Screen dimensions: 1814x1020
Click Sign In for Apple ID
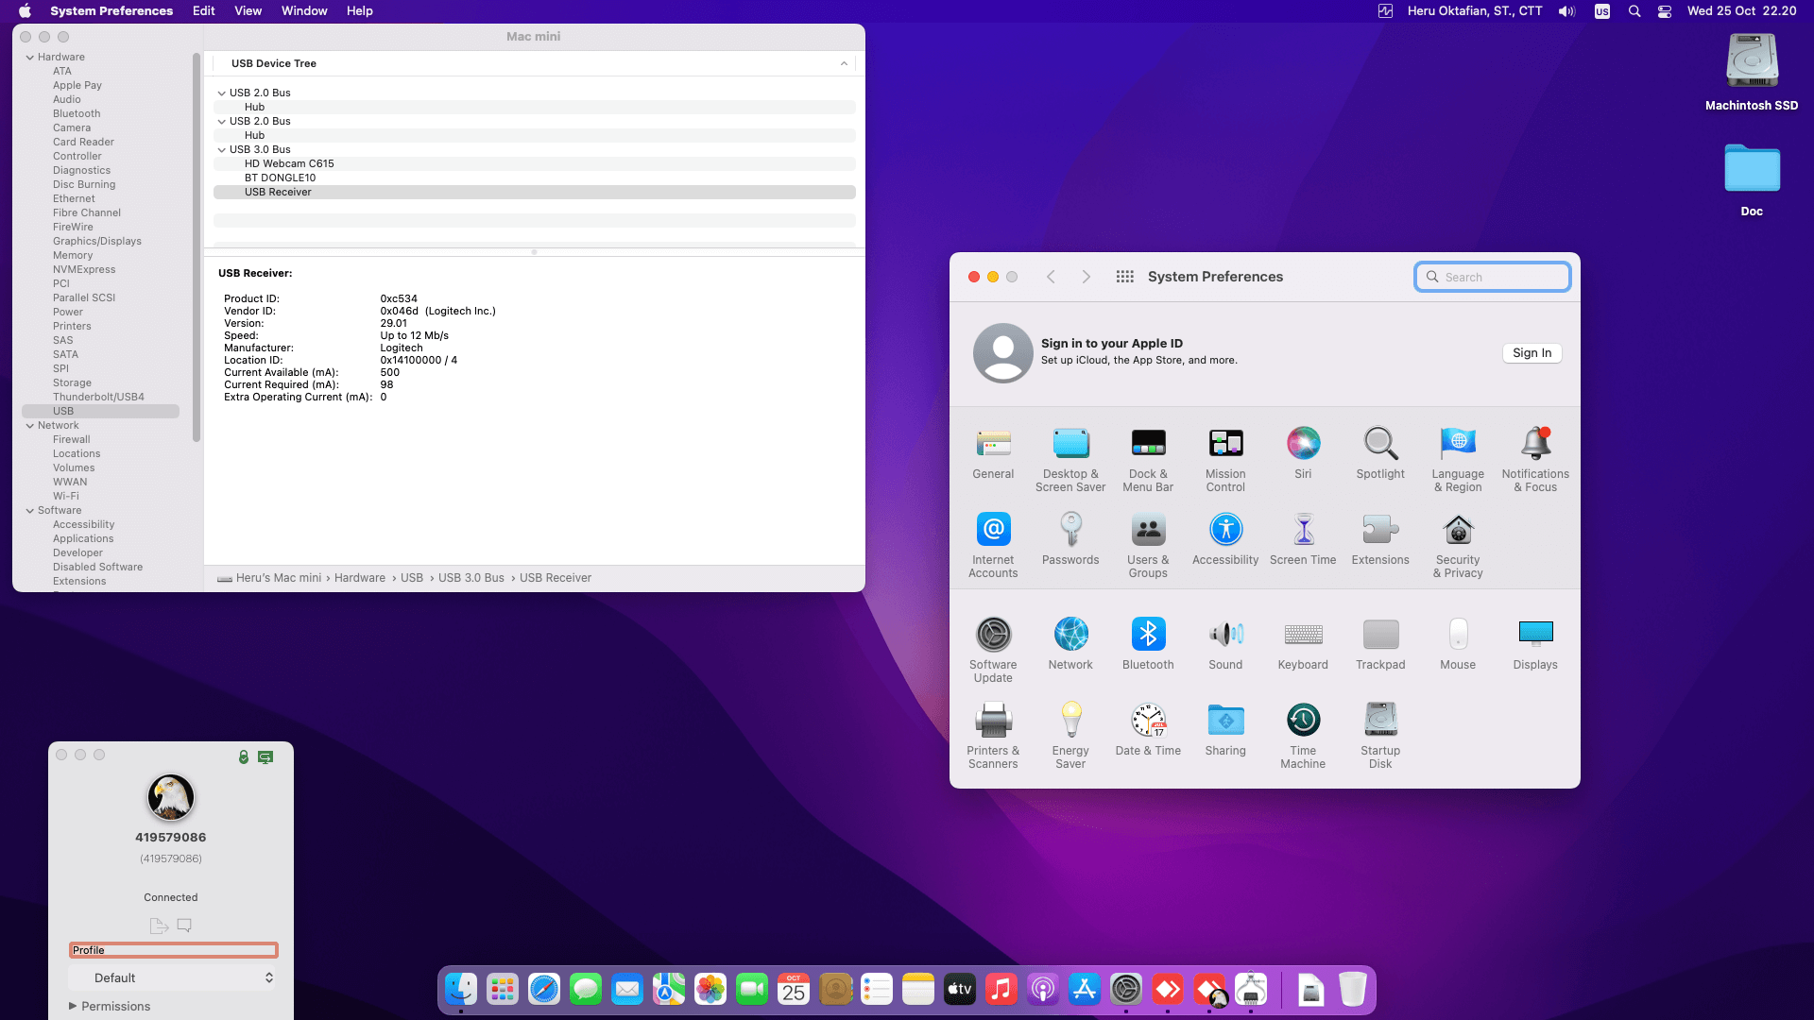(1532, 353)
